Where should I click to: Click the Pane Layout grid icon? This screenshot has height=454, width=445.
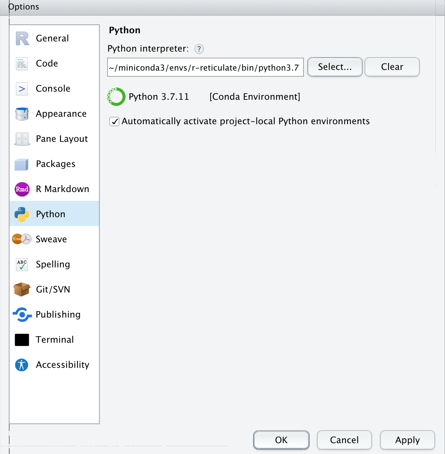pos(22,139)
